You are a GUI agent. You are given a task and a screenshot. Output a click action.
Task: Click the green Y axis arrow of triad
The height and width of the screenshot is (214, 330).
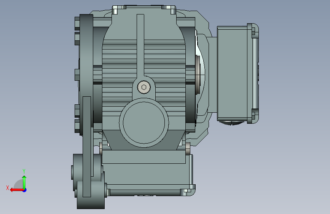pos(24,182)
